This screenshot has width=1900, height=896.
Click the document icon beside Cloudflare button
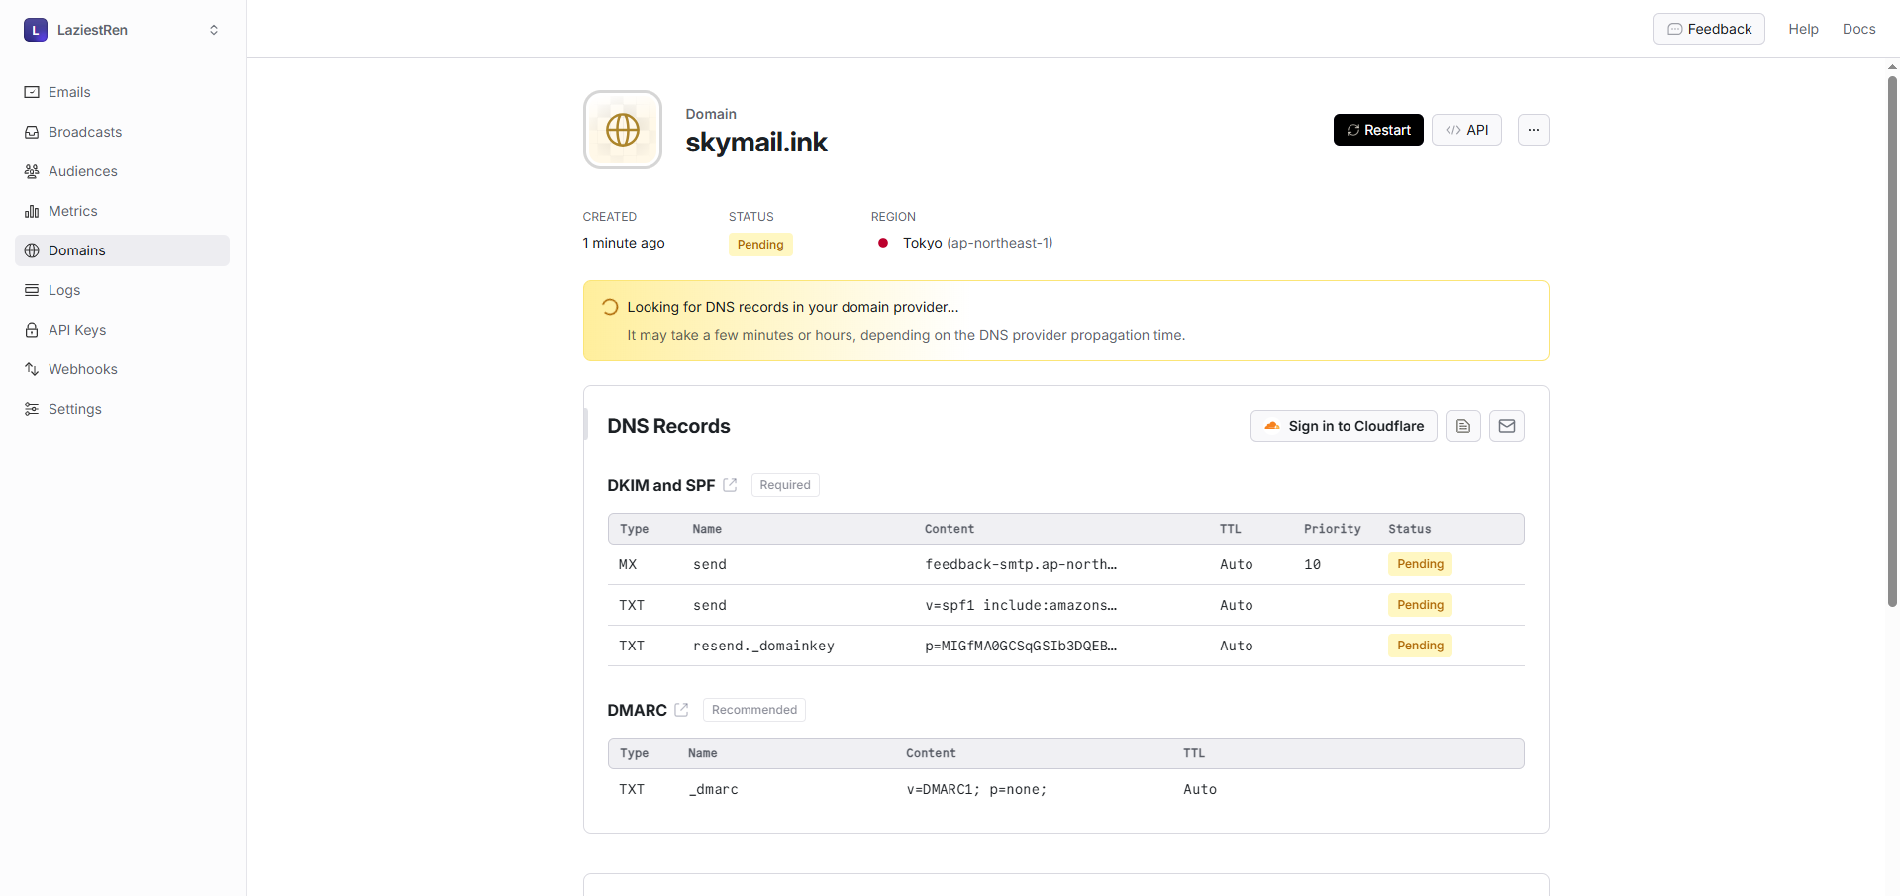click(1462, 426)
